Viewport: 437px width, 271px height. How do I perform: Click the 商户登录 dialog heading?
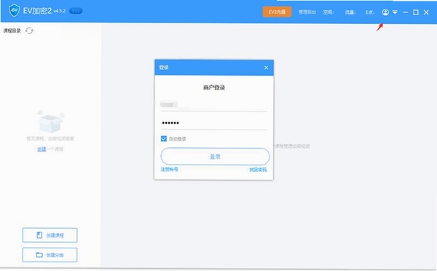click(214, 87)
